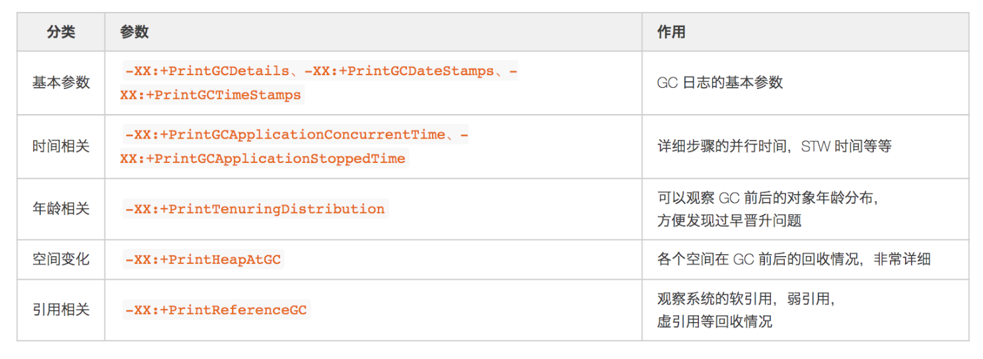Select the 基本参数 row label

click(x=61, y=82)
